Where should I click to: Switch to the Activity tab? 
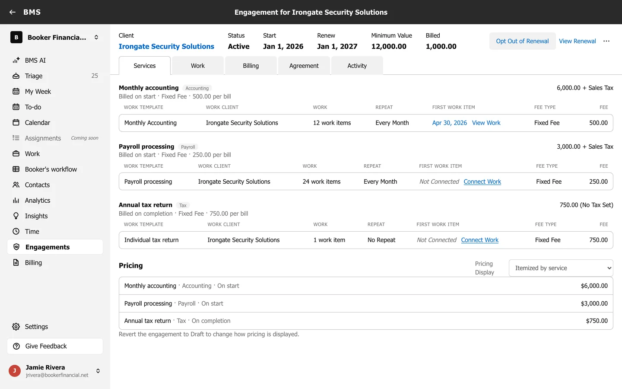point(357,66)
